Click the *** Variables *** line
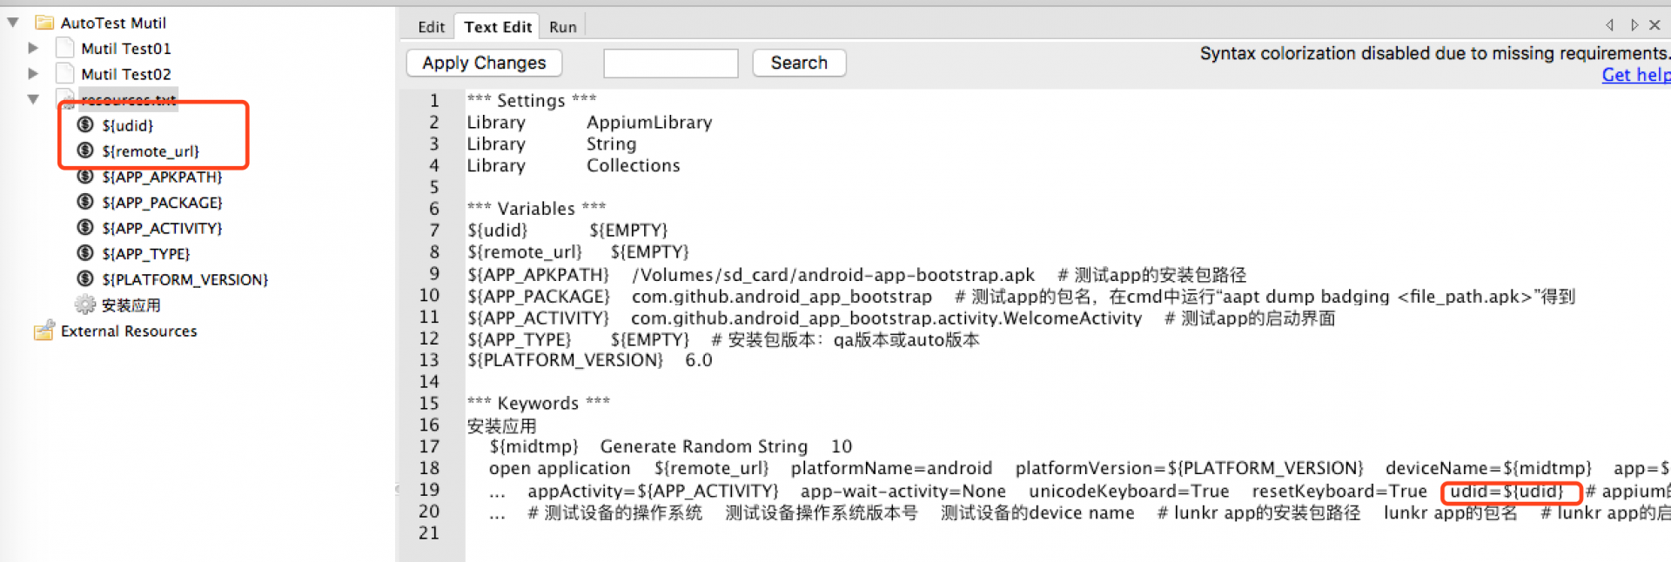The width and height of the screenshot is (1671, 562). (x=536, y=208)
